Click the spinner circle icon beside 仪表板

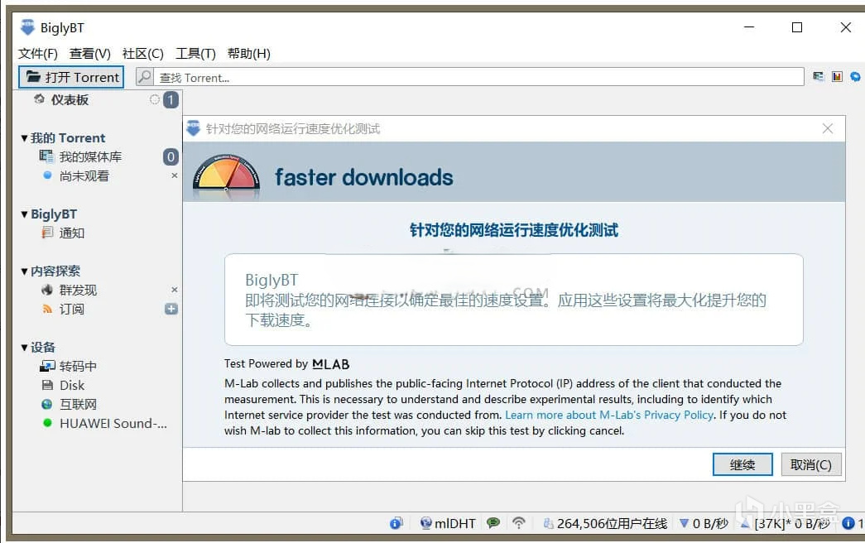click(x=155, y=99)
